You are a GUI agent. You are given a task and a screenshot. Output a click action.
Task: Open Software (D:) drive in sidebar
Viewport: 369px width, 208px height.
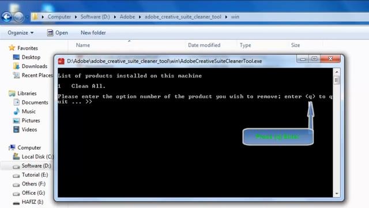(36, 166)
